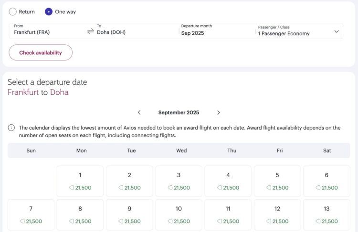Go to previous month using left chevron
Image resolution: width=358 pixels, height=232 pixels.
[x=139, y=112]
